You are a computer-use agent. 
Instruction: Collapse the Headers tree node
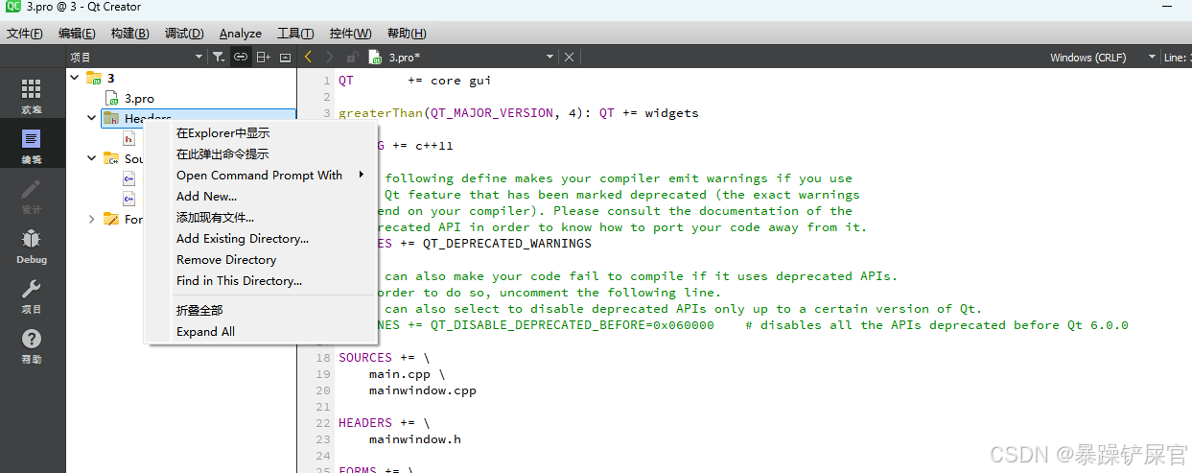point(92,118)
